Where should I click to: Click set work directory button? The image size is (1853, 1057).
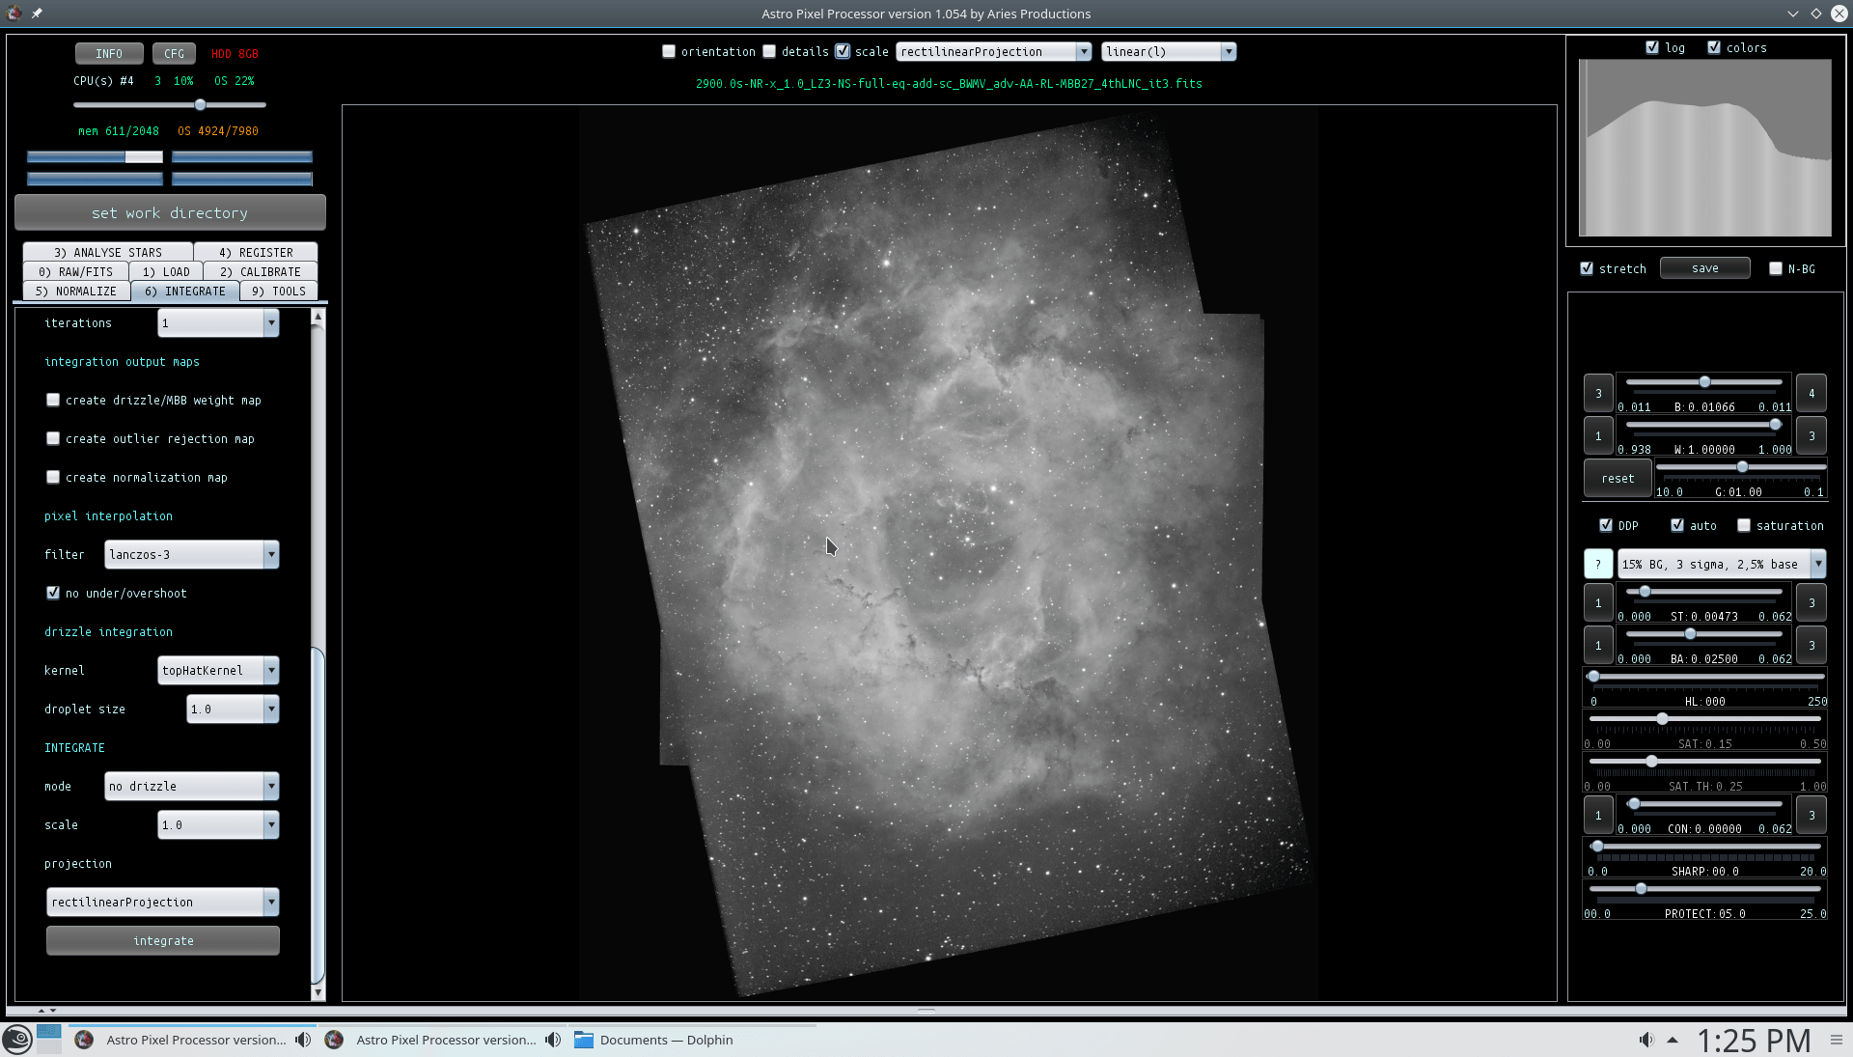click(x=170, y=212)
